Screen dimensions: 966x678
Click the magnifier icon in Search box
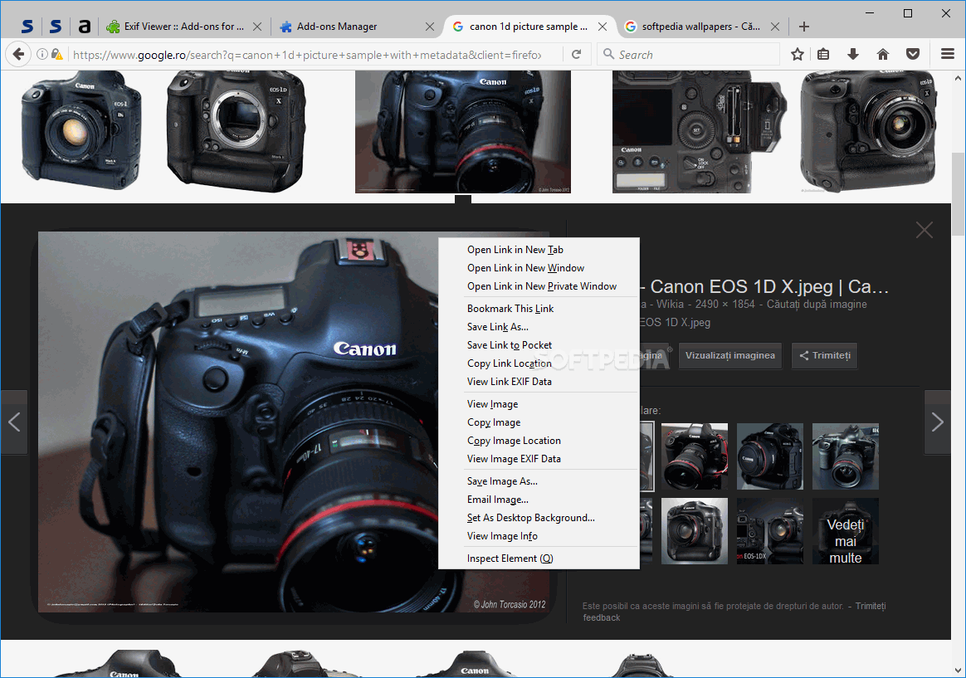pyautogui.click(x=608, y=54)
